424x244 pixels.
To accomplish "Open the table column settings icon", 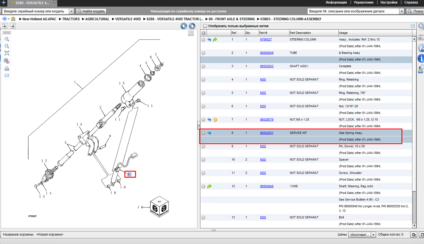I will 413,26.
